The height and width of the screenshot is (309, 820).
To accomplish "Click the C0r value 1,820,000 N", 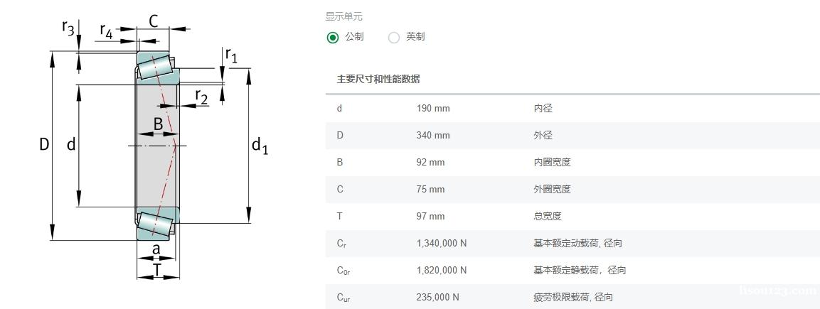I will pyautogui.click(x=442, y=271).
